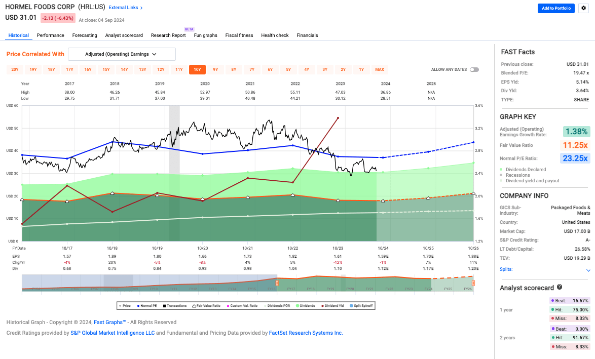Toggle Split Spinoff legend item

361,306
